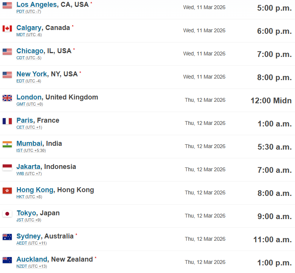Screen dimensions: 295x273
Task: Open the Auckland city link
Action: click(x=32, y=259)
